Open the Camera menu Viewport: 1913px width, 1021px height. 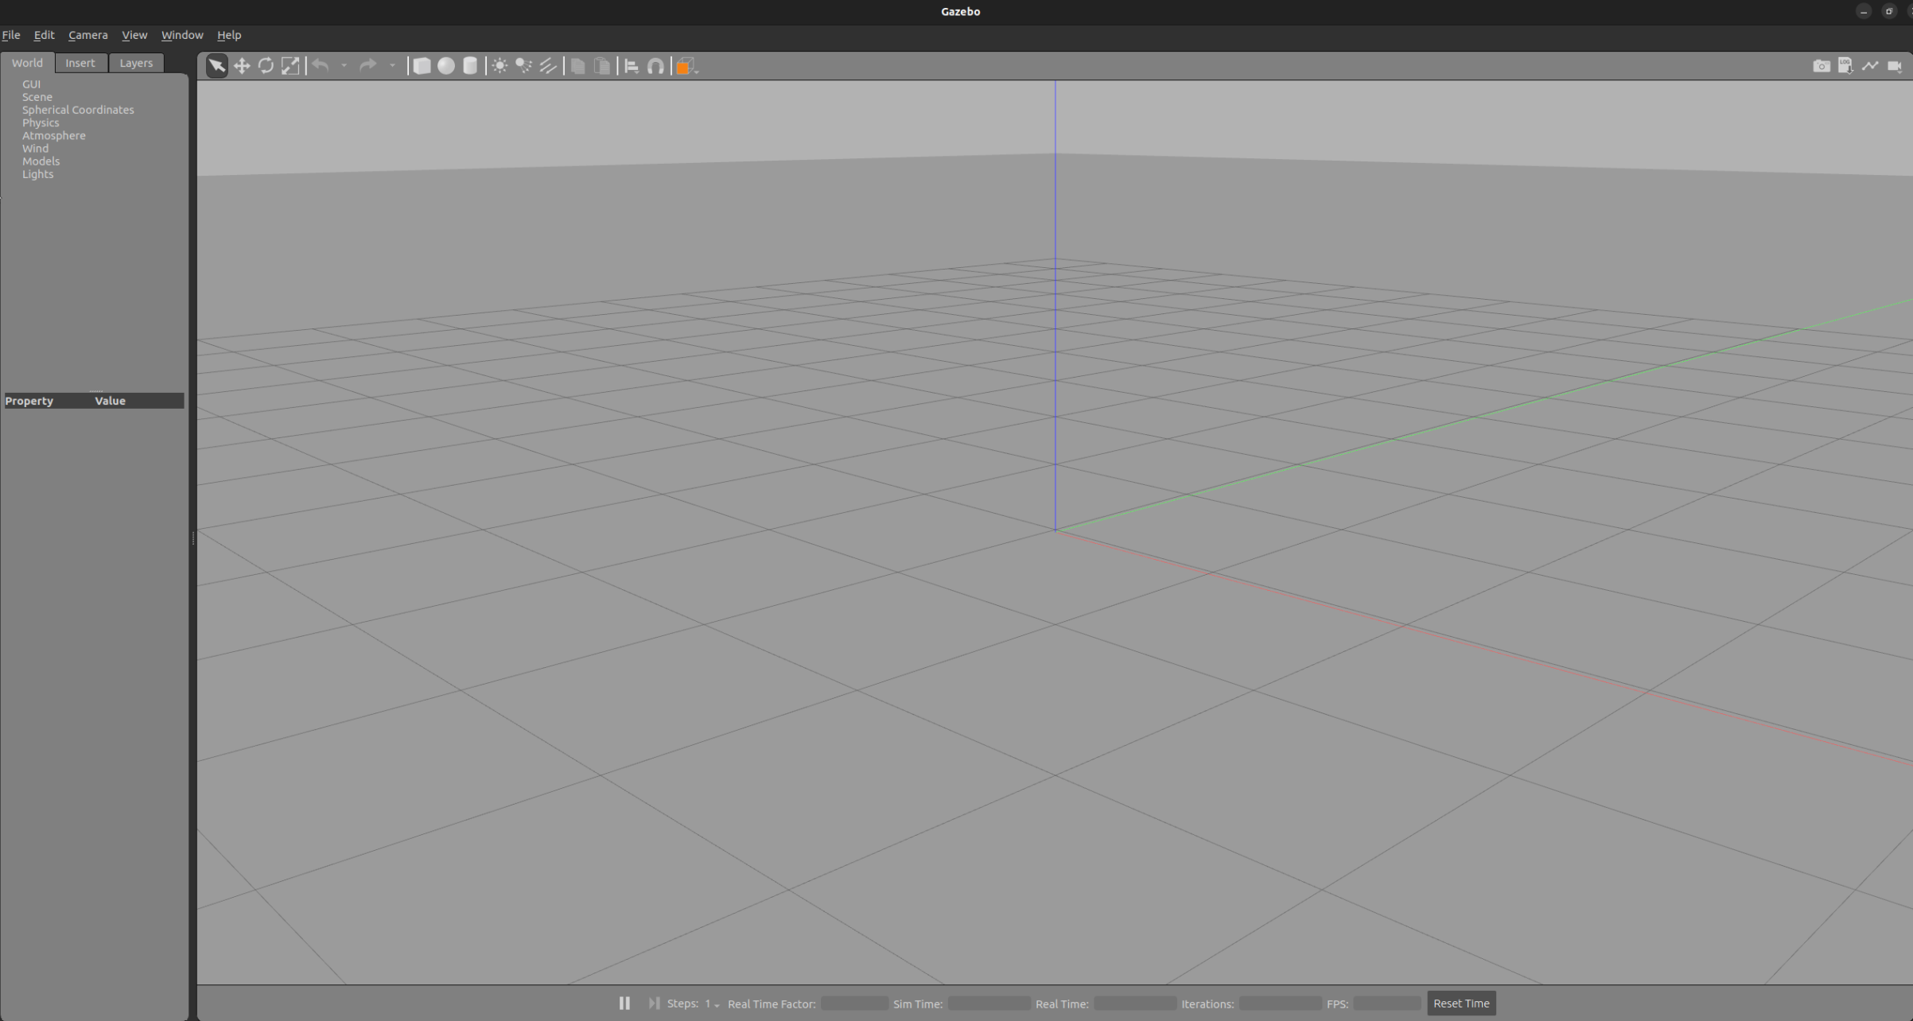[x=87, y=35]
